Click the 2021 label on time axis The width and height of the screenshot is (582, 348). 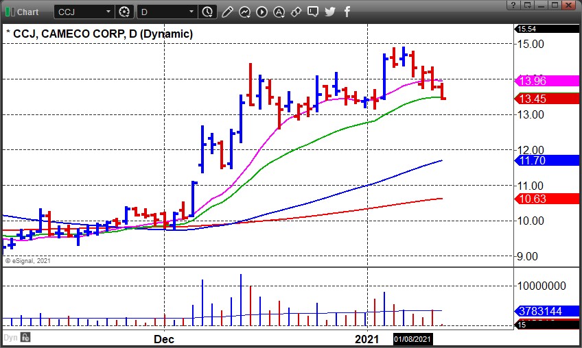click(366, 339)
